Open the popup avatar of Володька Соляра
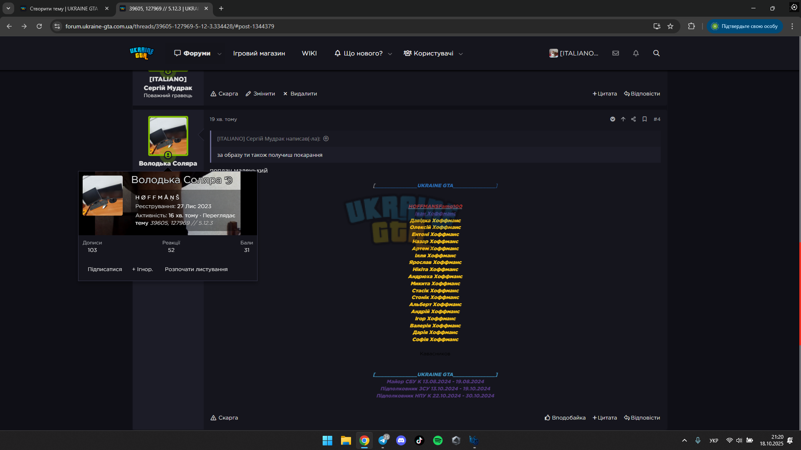Viewport: 801px width, 450px height. point(103,196)
